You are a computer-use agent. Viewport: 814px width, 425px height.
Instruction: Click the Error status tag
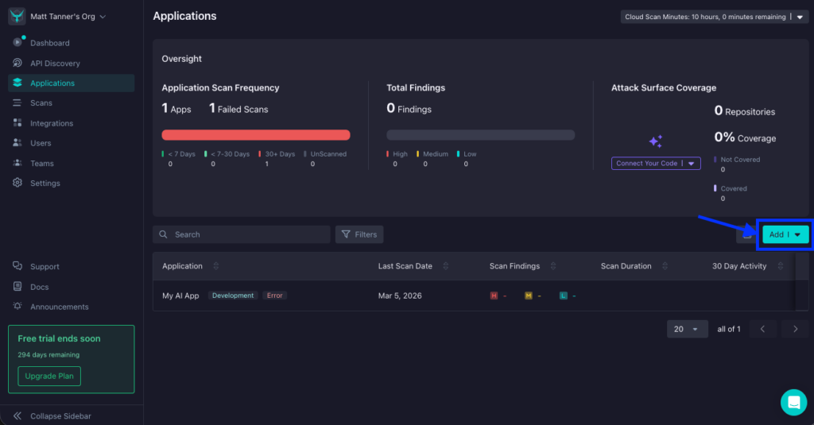click(274, 296)
